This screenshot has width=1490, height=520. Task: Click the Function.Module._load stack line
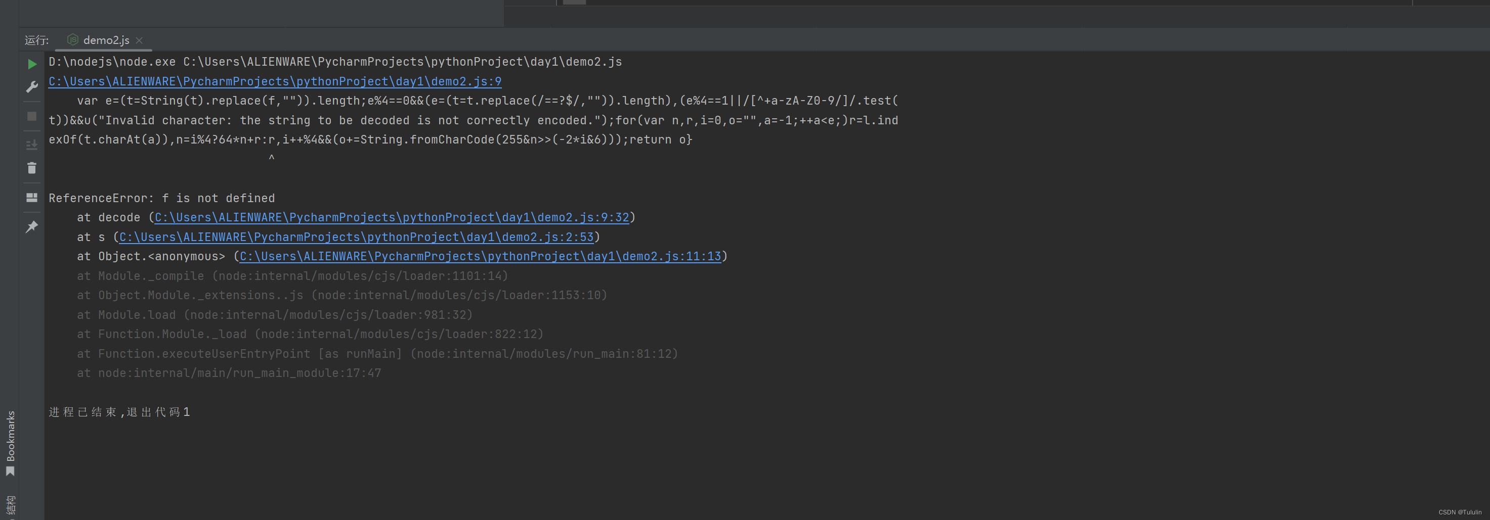click(310, 334)
